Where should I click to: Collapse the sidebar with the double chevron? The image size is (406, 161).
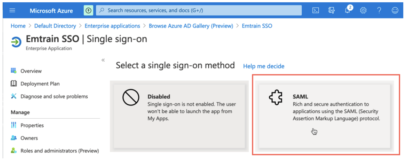point(103,60)
